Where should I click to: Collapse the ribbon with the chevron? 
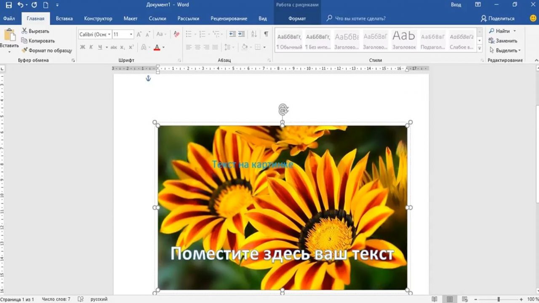(x=536, y=61)
